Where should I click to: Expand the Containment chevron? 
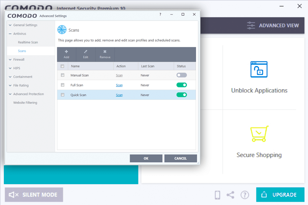pyautogui.click(x=10, y=77)
